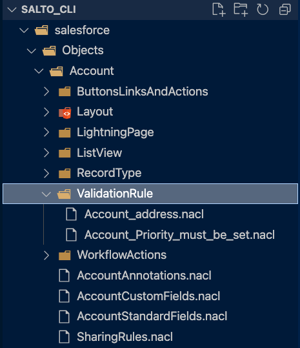Refresh the explorer with the reload icon
Viewport: 300px width, 348px height.
263,10
